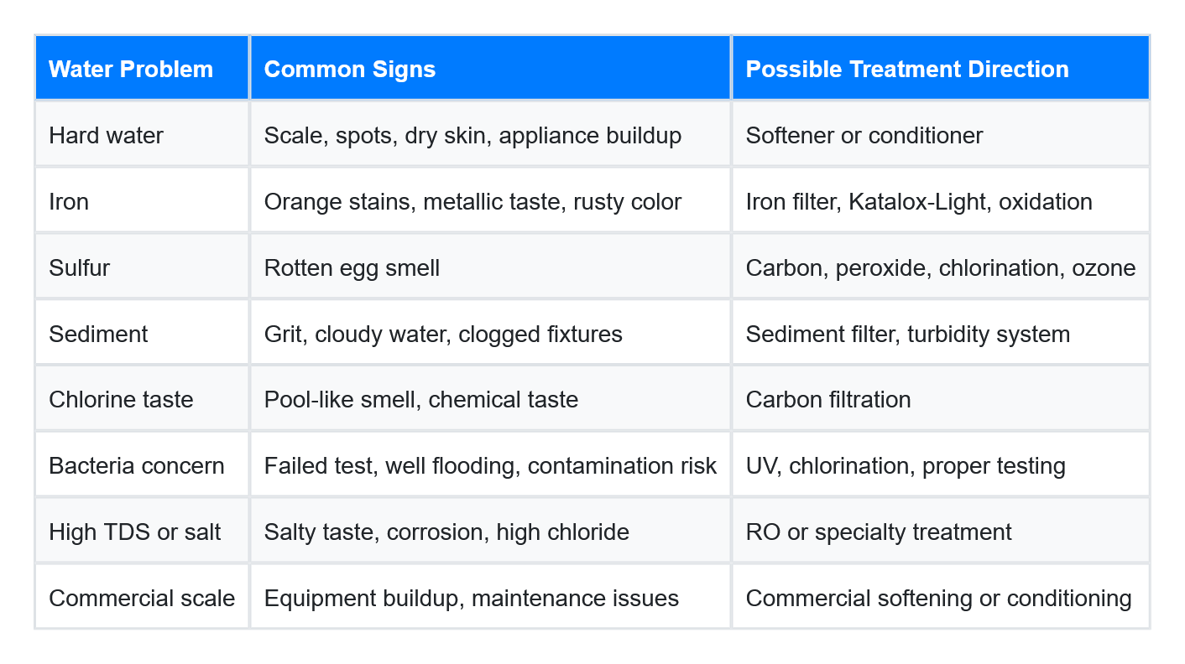Click the Salty taste, corrosion, high chloride cell
1185x664 pixels.
pyautogui.click(x=490, y=532)
